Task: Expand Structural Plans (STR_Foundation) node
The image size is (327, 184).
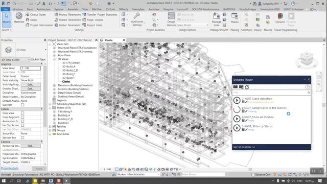Action: point(55,48)
